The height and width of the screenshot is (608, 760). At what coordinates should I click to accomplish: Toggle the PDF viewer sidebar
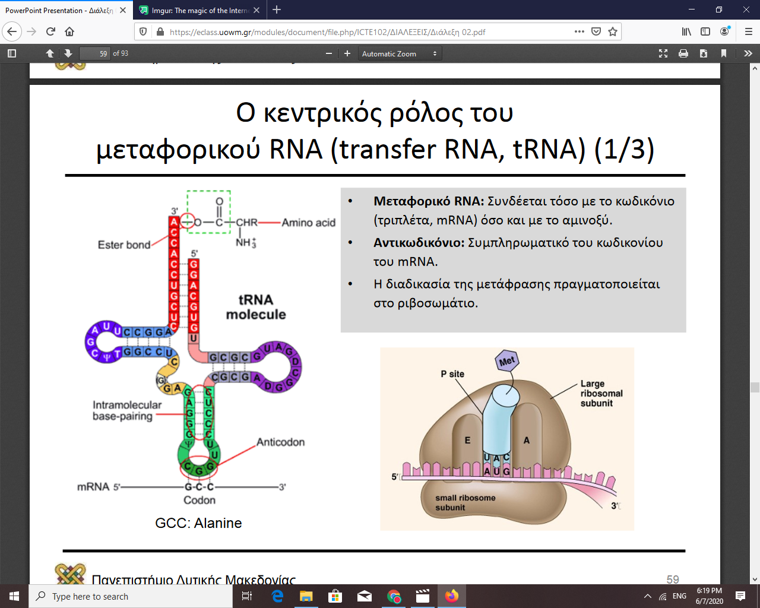pos(11,53)
